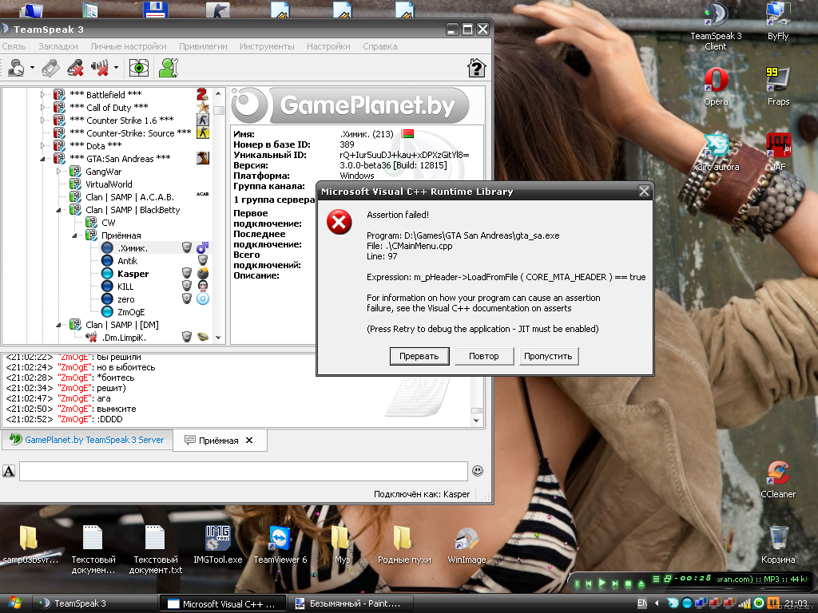Click the bomb badge beside Kasper

click(x=202, y=273)
